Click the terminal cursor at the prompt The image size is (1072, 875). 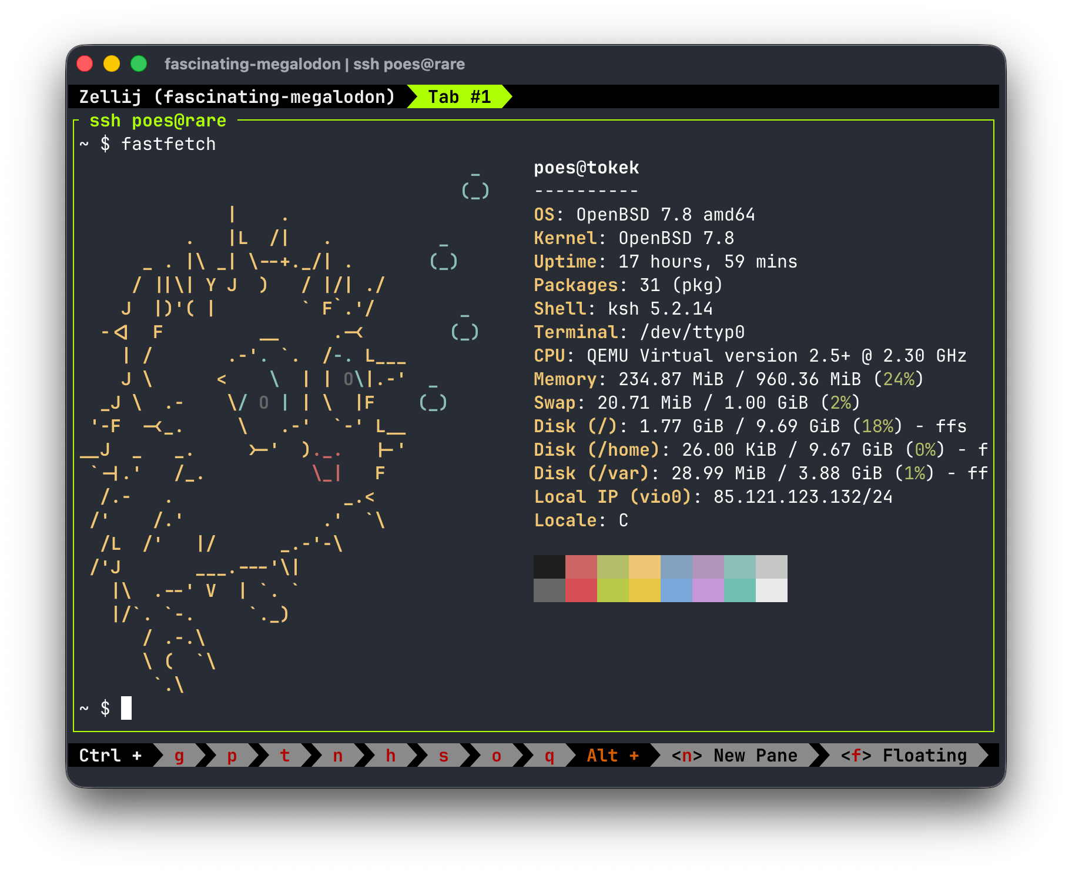pyautogui.click(x=126, y=708)
